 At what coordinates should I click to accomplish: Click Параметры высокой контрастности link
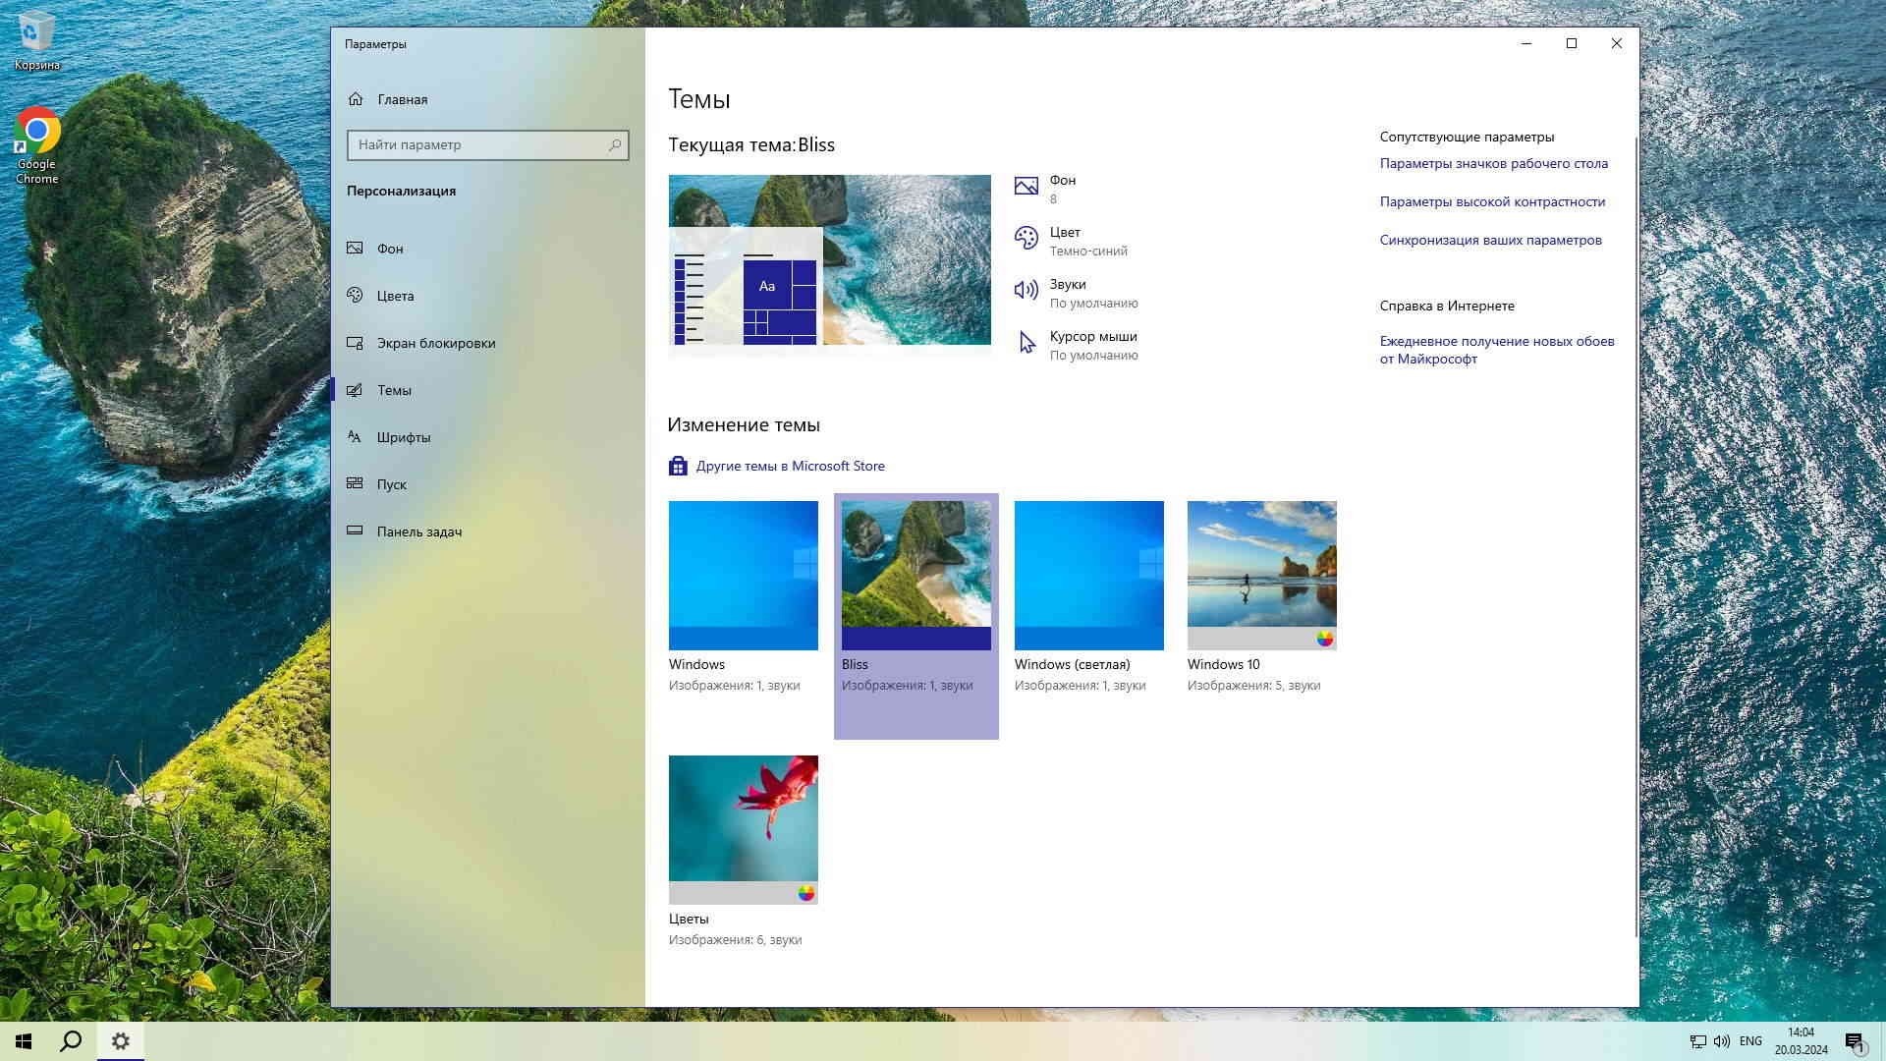tap(1492, 201)
